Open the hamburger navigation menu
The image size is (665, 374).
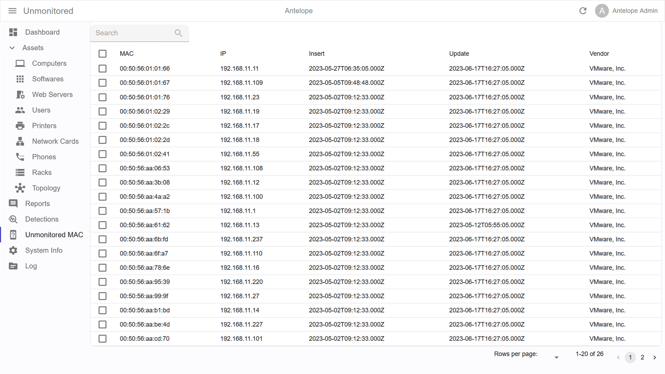(12, 11)
